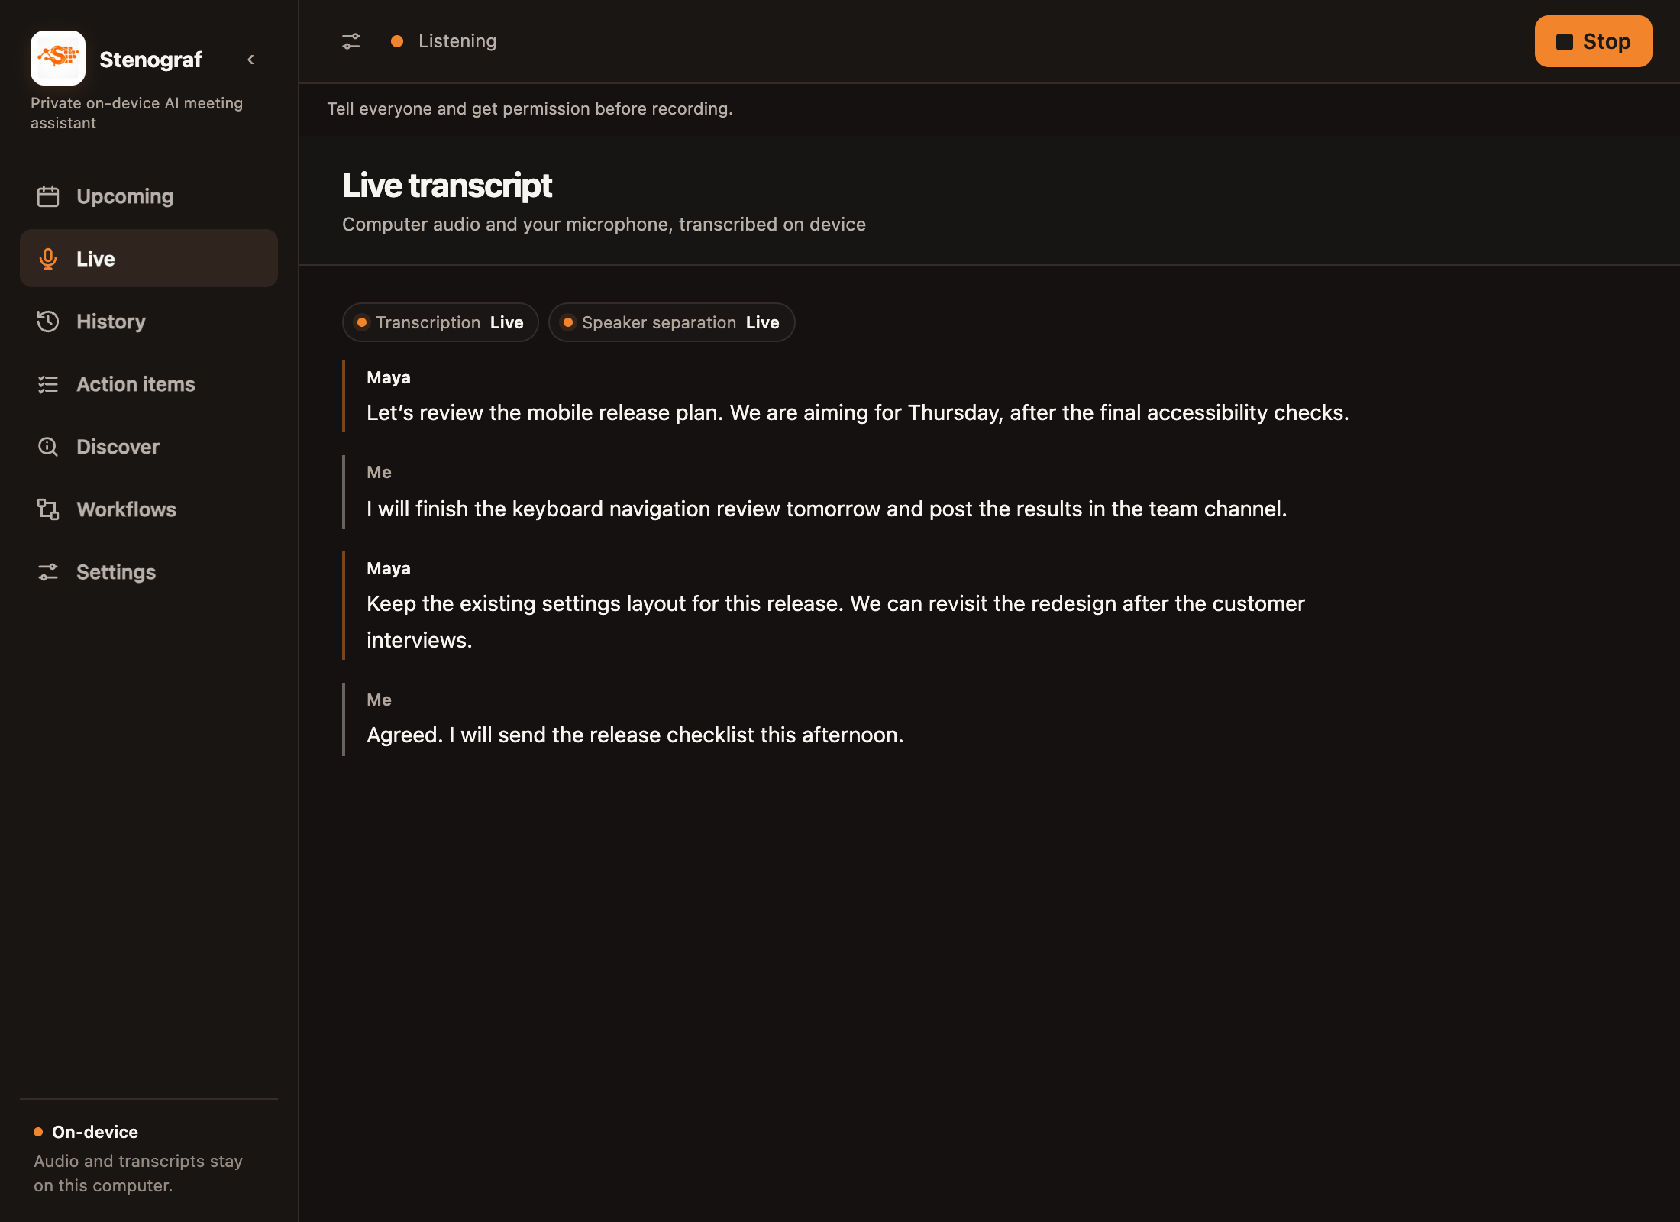Click the Workflows icon in the sidebar
Image resolution: width=1680 pixels, height=1222 pixels.
click(x=48, y=509)
